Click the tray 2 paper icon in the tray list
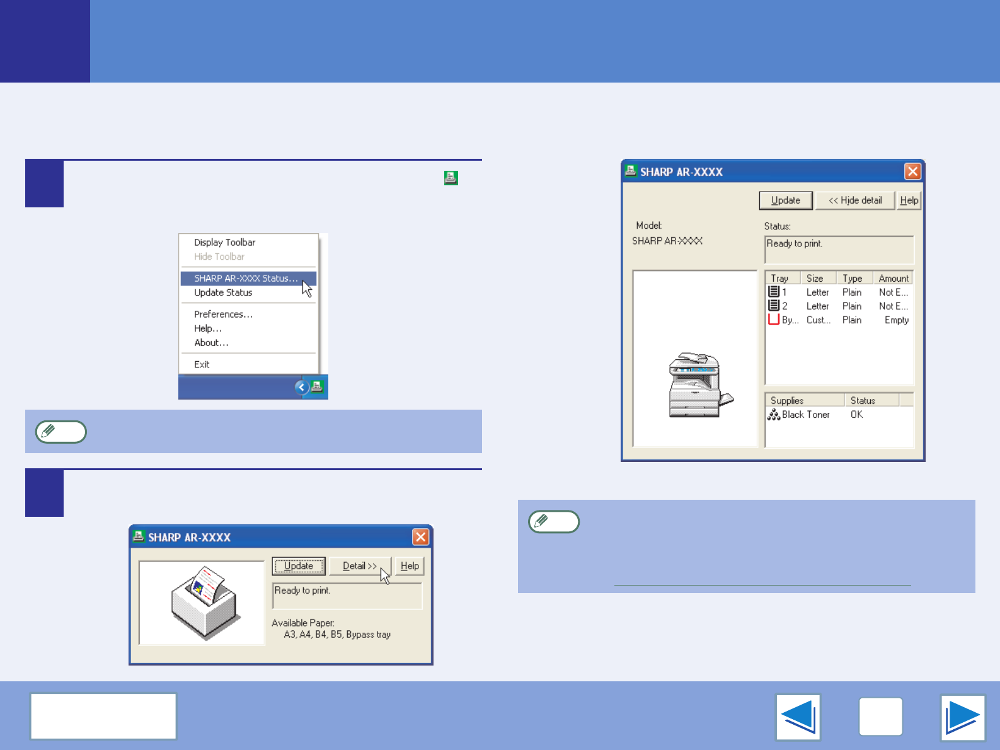 tap(774, 306)
